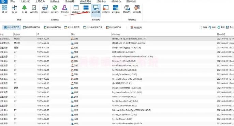The image size is (234, 126).
Task: Open the purple 账户活动 user icon
Action: (x=64, y=9)
